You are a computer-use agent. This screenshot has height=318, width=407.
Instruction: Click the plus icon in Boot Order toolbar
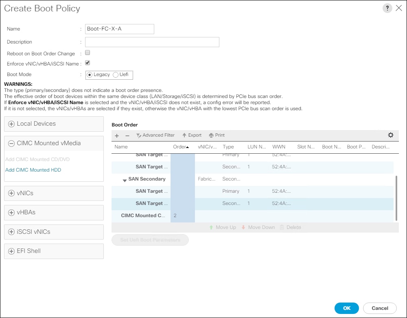point(117,135)
